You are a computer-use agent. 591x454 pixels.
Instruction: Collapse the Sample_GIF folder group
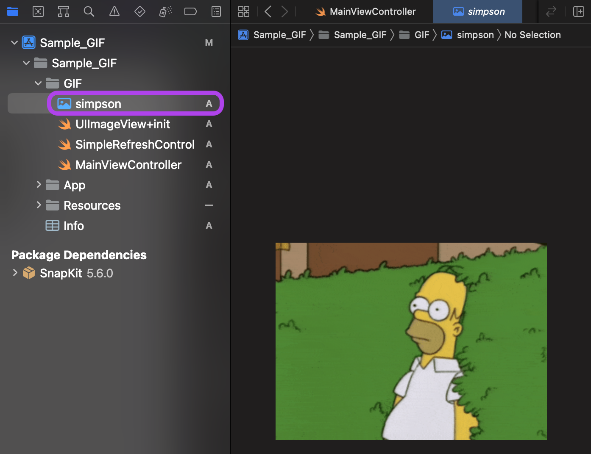[26, 63]
